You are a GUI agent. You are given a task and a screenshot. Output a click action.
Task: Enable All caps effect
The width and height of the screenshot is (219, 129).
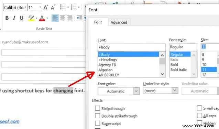click(199, 116)
